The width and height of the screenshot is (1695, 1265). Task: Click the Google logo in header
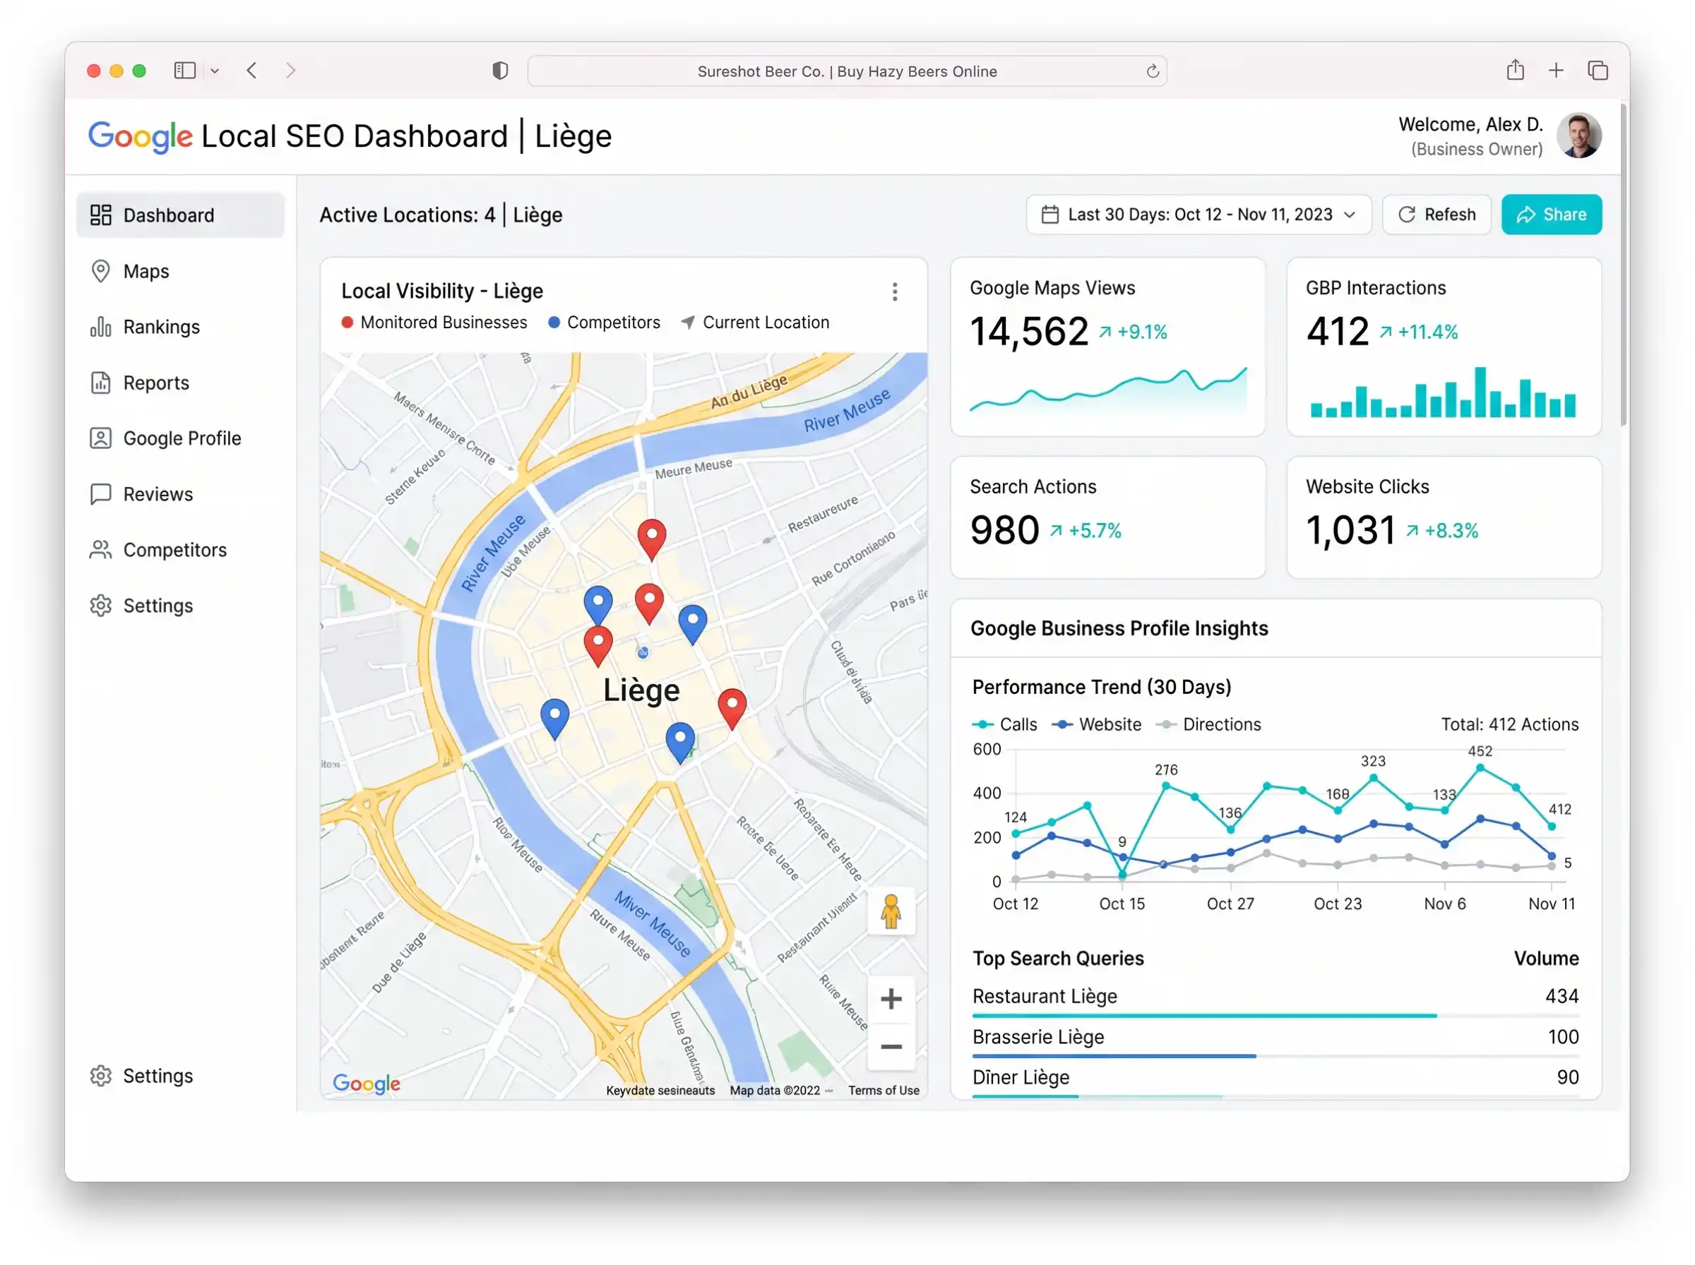click(140, 136)
